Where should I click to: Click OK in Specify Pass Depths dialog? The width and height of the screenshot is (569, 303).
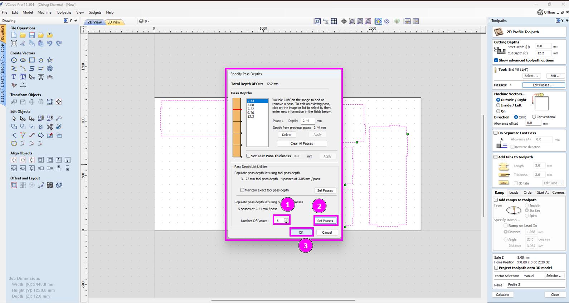tap(301, 232)
